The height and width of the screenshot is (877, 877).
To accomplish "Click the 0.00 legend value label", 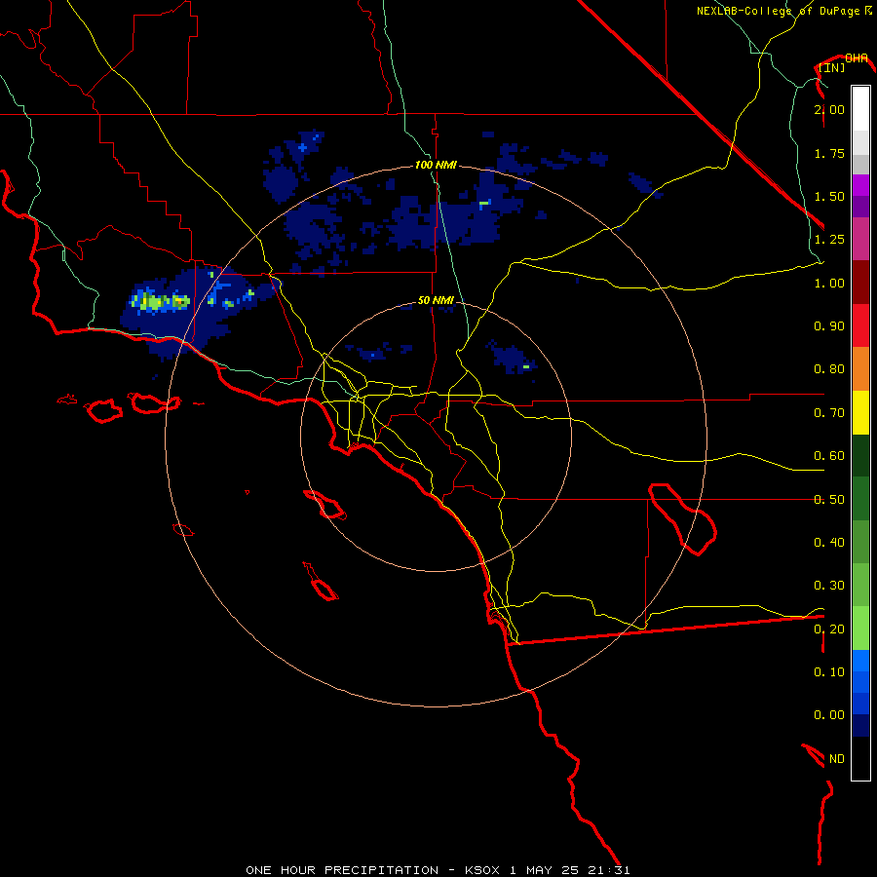I will coord(829,715).
